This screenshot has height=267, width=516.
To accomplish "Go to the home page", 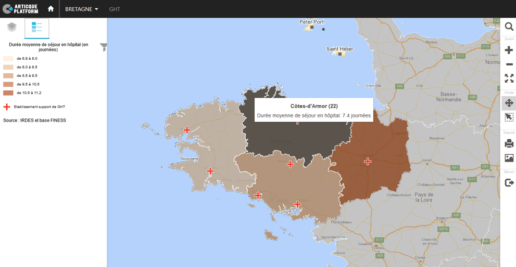I will [x=51, y=9].
